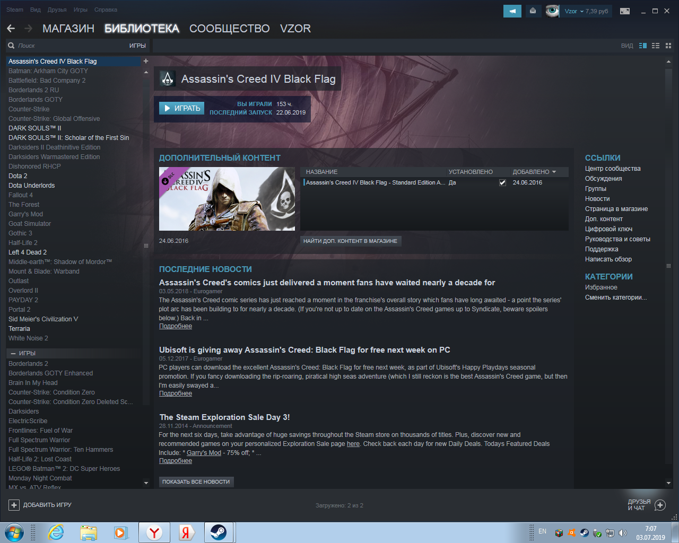Select Sid Meier's Civilization V
The width and height of the screenshot is (679, 543).
[x=43, y=319]
